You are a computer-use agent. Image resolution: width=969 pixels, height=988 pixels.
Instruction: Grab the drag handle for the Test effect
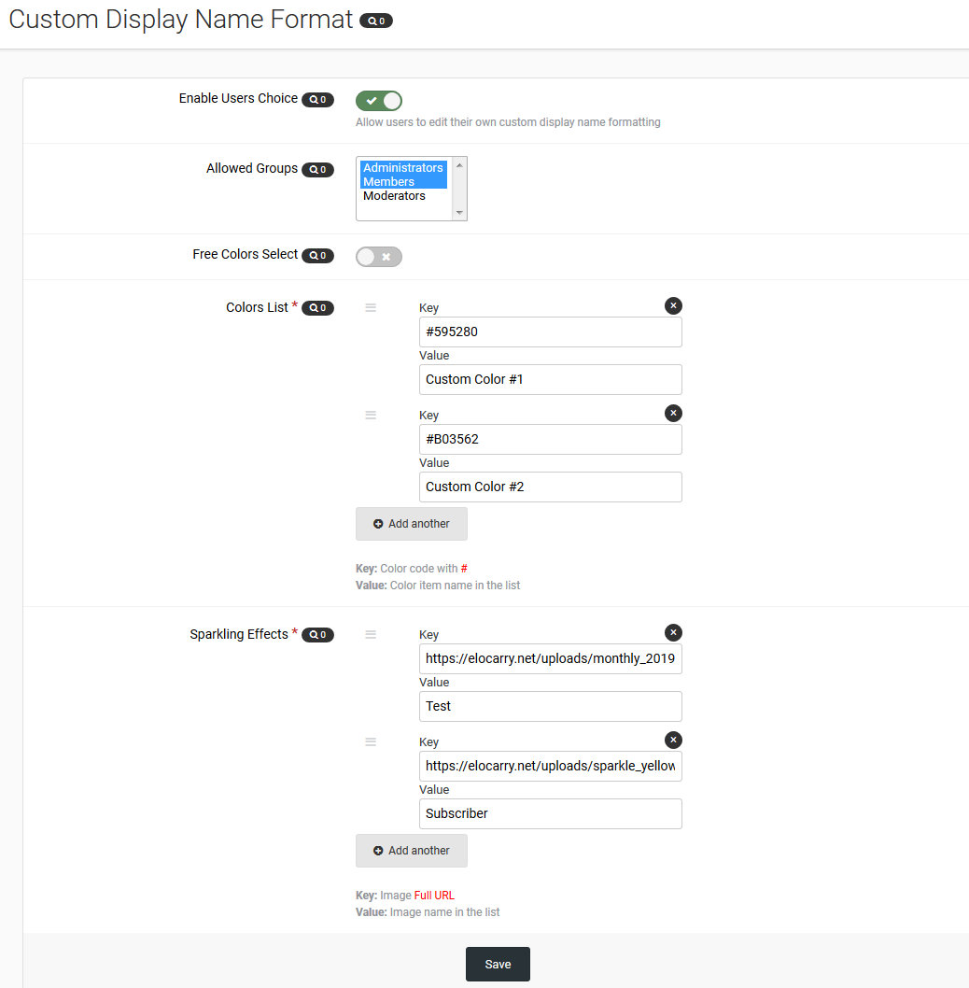pyautogui.click(x=371, y=634)
